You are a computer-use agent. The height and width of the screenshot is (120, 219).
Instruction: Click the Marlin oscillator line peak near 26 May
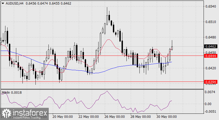pos(107,91)
